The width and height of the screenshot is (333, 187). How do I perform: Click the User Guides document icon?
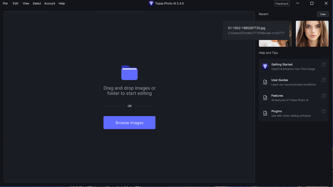pos(265,82)
